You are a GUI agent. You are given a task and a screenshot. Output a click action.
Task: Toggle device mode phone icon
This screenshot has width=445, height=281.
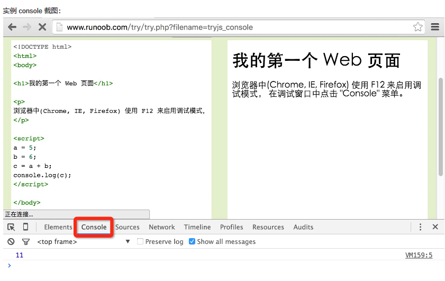(x=25, y=227)
